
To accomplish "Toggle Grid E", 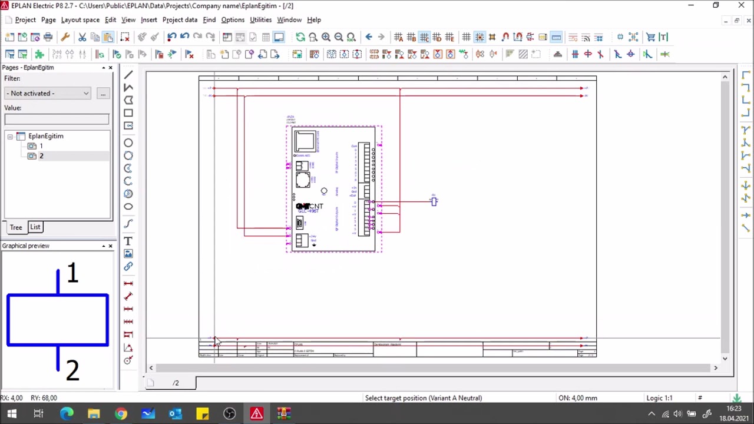I will tap(450, 37).
